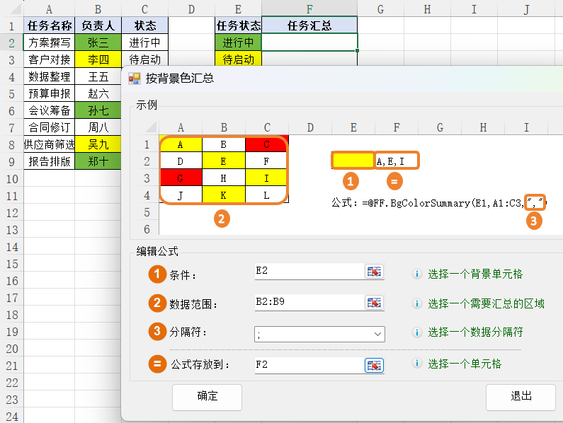Click the range picker icon for 条件
563x423 pixels.
(374, 272)
